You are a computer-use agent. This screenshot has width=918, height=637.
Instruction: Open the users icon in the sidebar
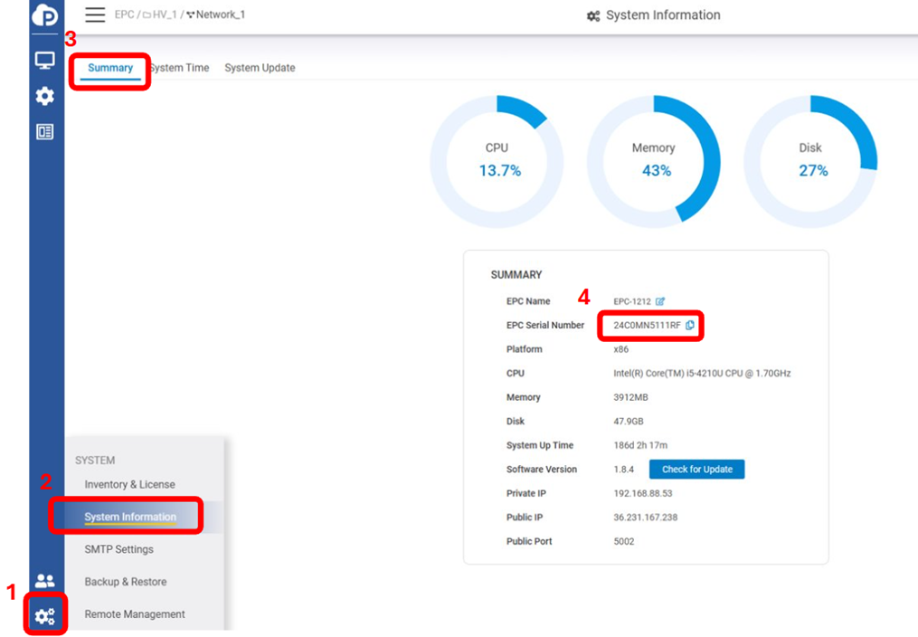[44, 581]
